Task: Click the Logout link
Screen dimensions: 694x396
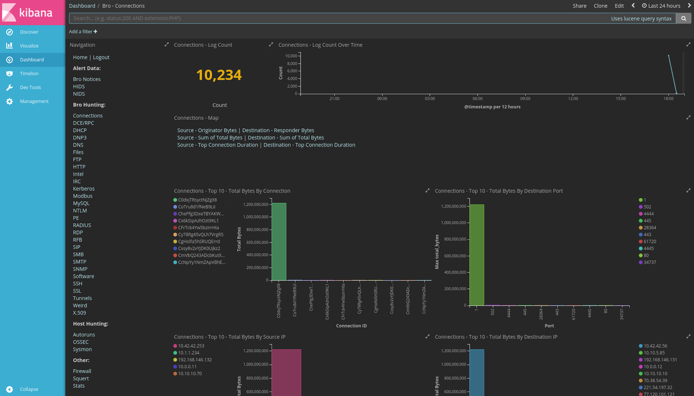Action: coord(101,57)
